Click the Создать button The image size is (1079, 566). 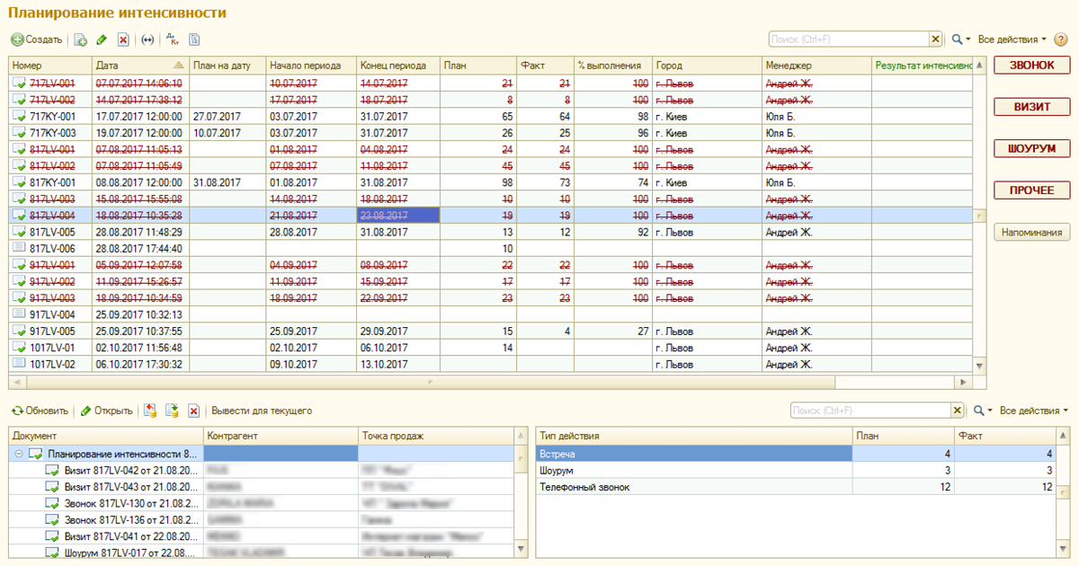click(x=37, y=40)
